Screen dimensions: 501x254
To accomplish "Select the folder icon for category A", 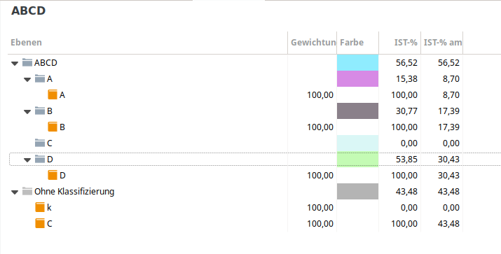I will coord(40,78).
